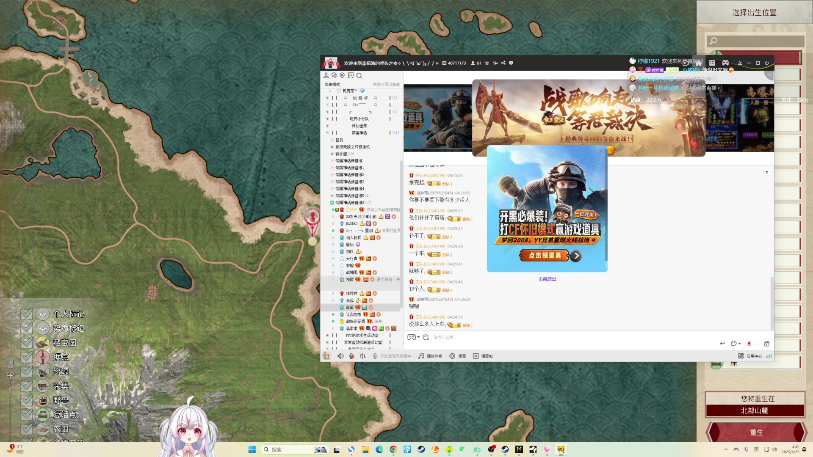
Task: Click the channel notice board icon in sidebar
Action: pyautogui.click(x=351, y=75)
